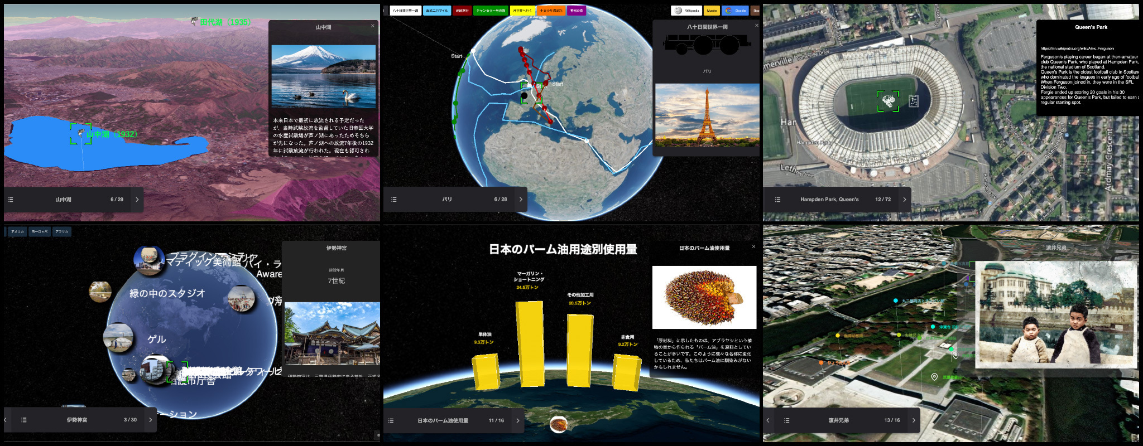Select the アメリカ tab
Viewport: 1143px width, 446px height.
(x=18, y=231)
